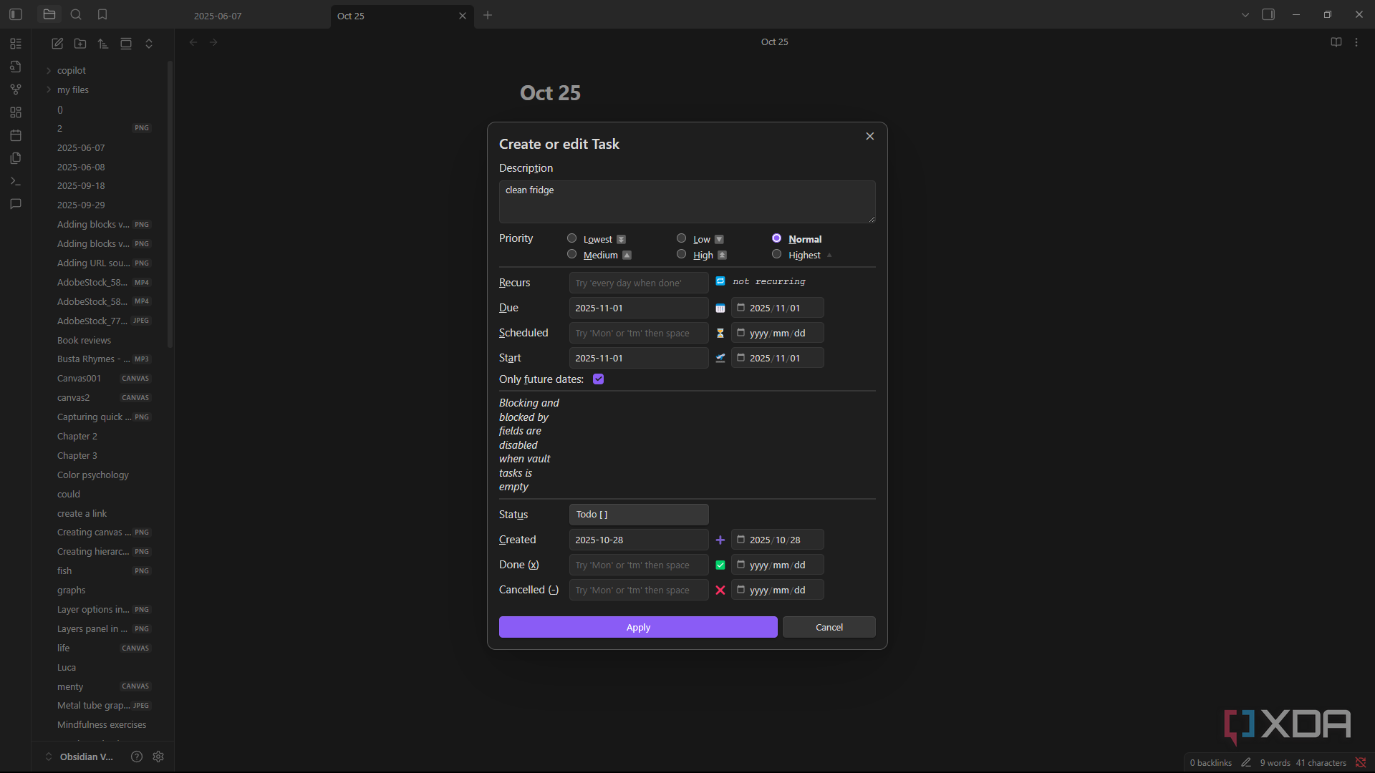The width and height of the screenshot is (1375, 773).
Task: Click the Recurs input field
Action: click(x=639, y=283)
